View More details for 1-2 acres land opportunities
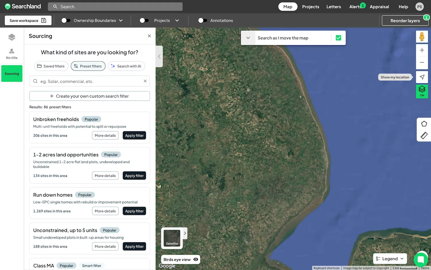The height and width of the screenshot is (270, 431). tap(105, 176)
